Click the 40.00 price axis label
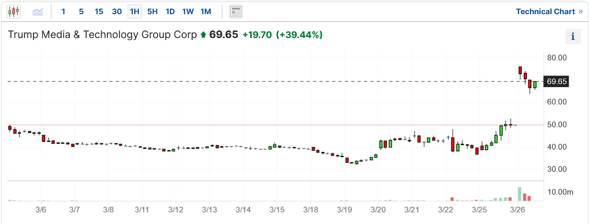Viewport: 589px width, 224px height. pyautogui.click(x=556, y=147)
